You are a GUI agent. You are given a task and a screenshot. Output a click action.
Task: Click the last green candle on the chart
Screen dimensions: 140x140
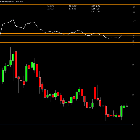tap(127, 106)
